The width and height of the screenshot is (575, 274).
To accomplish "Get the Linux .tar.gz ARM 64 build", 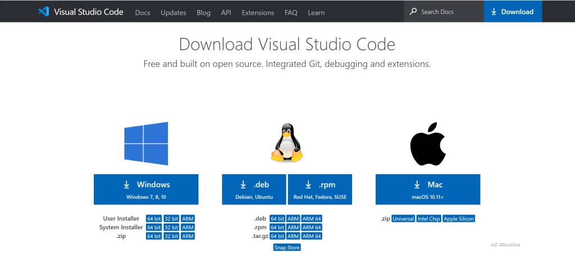I will click(x=312, y=236).
